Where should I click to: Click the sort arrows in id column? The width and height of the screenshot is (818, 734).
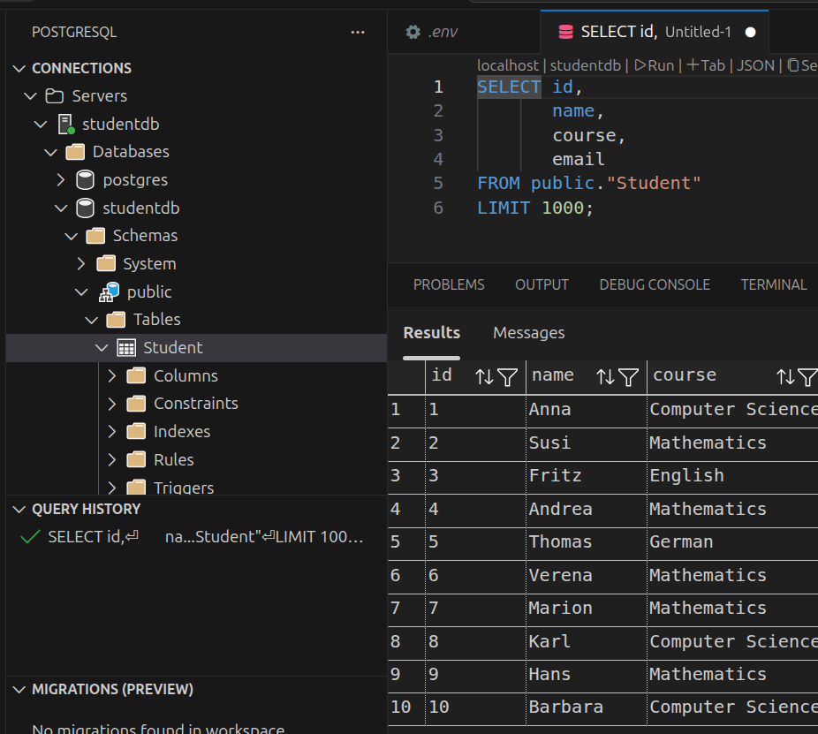[484, 377]
